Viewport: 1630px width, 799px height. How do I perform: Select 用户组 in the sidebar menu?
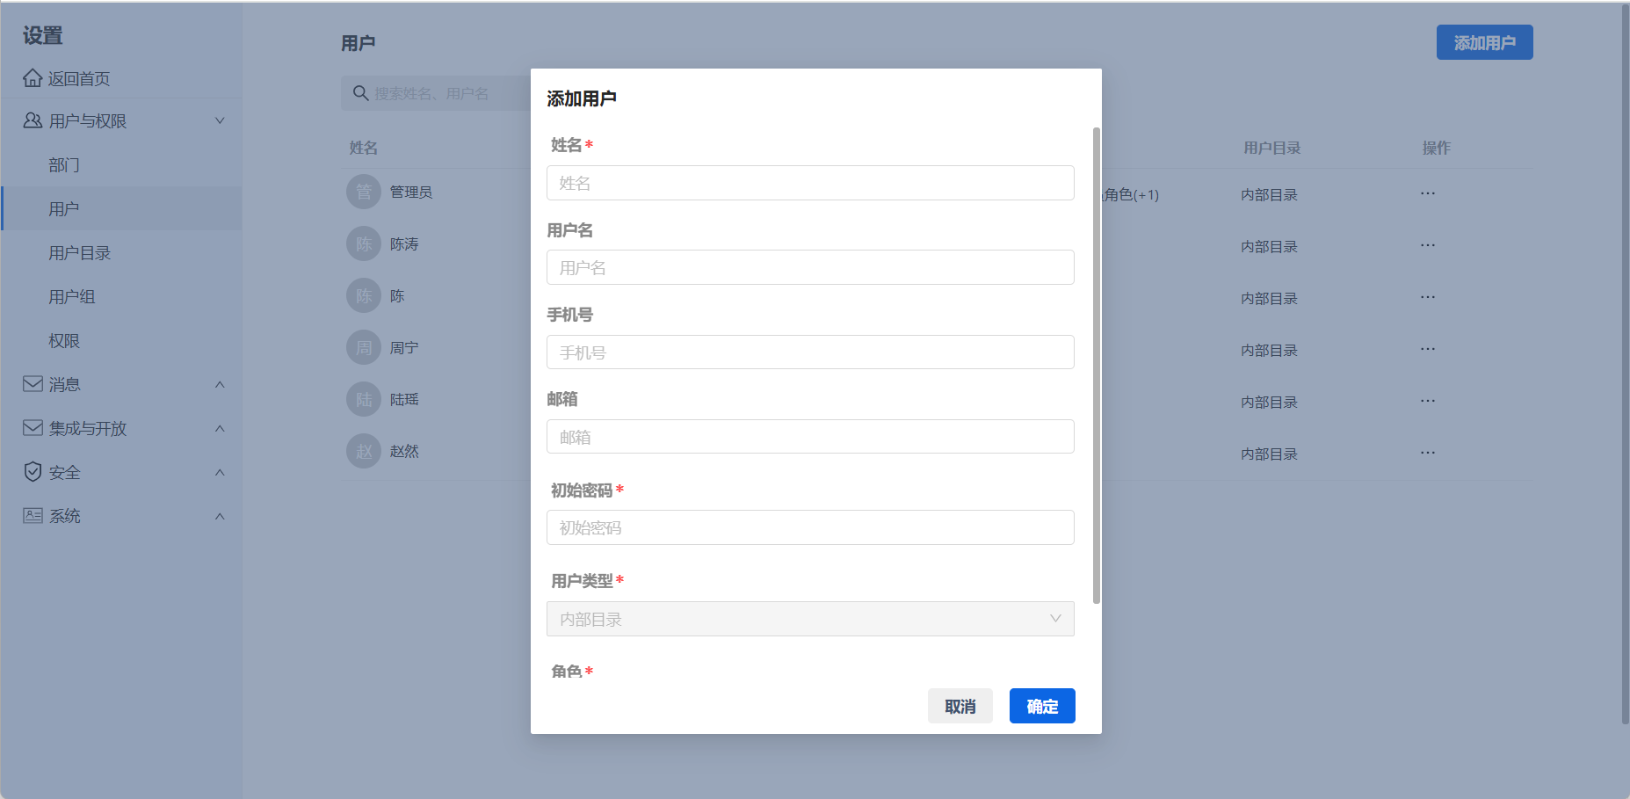pyautogui.click(x=73, y=296)
